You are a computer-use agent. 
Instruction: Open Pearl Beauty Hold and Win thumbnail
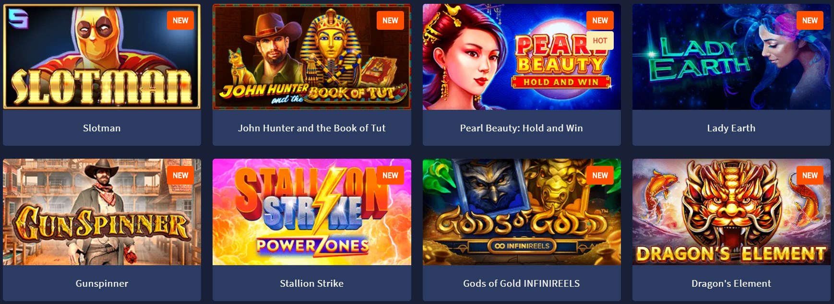pos(522,57)
